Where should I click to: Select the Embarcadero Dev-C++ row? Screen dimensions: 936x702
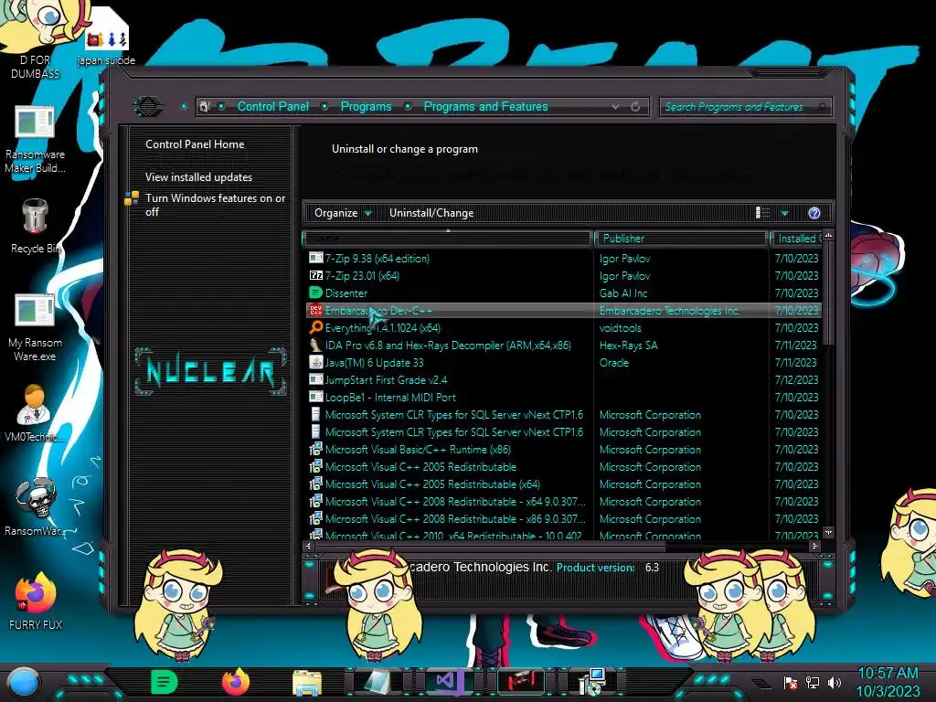563,311
